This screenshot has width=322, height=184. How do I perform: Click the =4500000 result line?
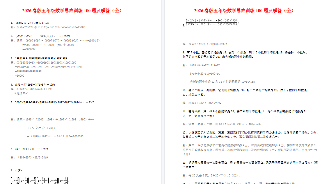pos(29,49)
